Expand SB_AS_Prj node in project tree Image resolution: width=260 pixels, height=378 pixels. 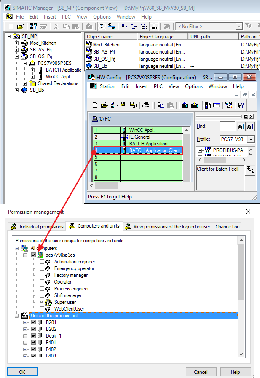click(x=16, y=50)
